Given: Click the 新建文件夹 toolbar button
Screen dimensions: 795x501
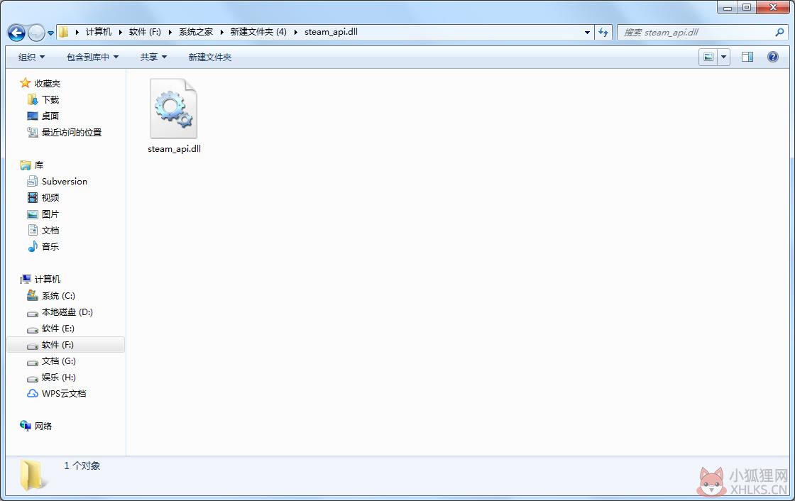Looking at the screenshot, I should pos(210,57).
